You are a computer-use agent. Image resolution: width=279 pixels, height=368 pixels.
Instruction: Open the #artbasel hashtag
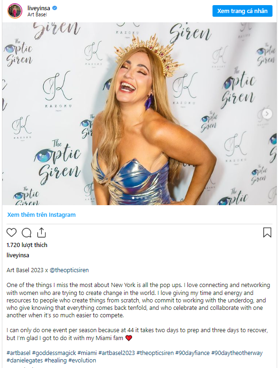(x=19, y=353)
